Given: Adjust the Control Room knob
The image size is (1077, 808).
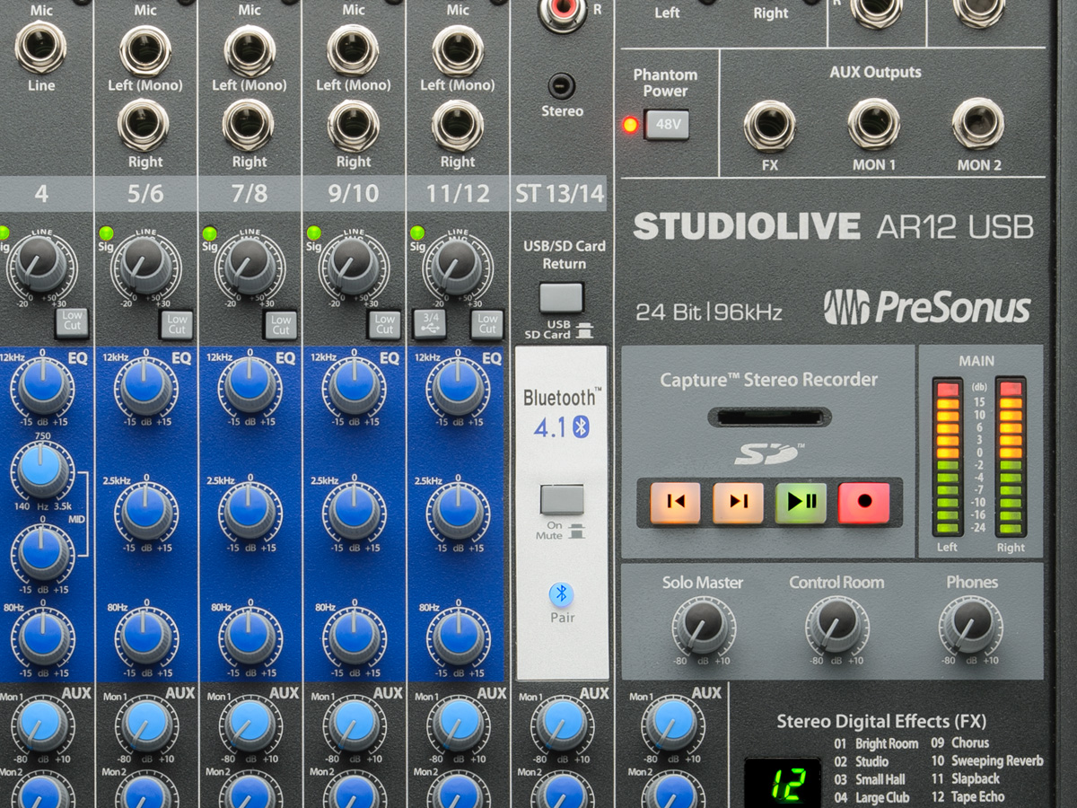Looking at the screenshot, I should (x=836, y=626).
